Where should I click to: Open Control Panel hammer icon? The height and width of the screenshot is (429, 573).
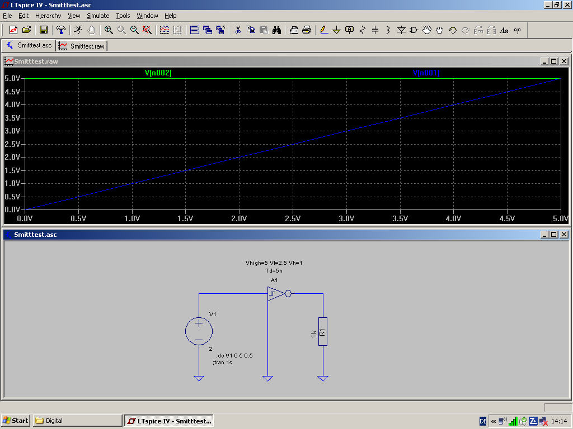61,30
